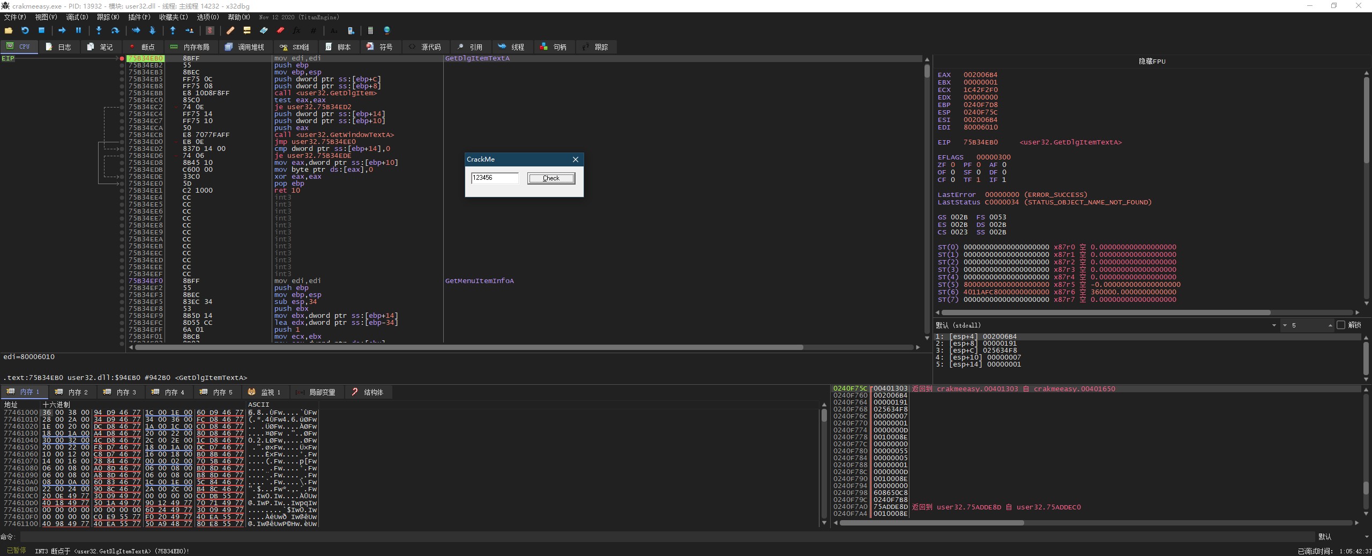Pause execution using the pause icon
The width and height of the screenshot is (1372, 556).
tap(78, 31)
